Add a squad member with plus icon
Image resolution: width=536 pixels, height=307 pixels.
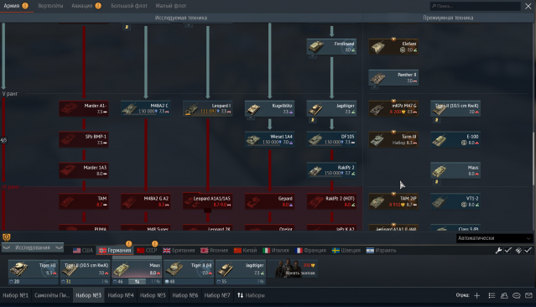point(476,295)
